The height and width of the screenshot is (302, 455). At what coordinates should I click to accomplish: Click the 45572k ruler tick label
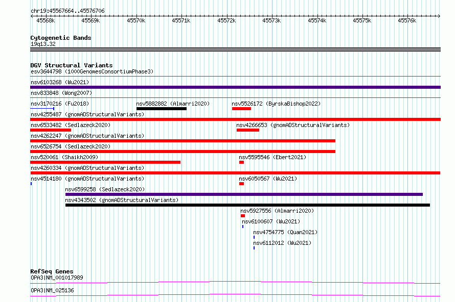click(x=226, y=20)
